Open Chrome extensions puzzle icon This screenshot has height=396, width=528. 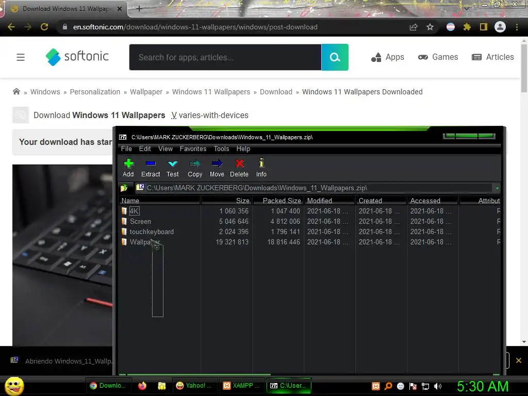click(467, 27)
